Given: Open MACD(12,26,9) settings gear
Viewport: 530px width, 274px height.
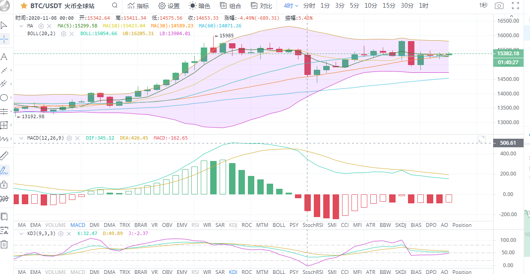Looking at the screenshot, I should 69,138.
